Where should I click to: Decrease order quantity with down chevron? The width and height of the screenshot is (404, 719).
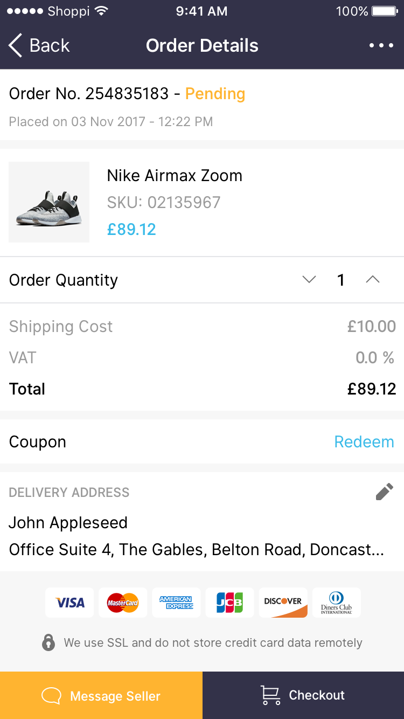click(309, 280)
